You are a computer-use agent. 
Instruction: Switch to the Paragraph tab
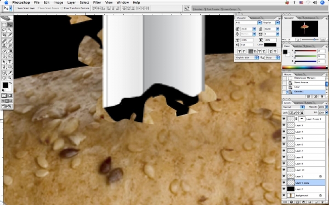tap(255, 18)
